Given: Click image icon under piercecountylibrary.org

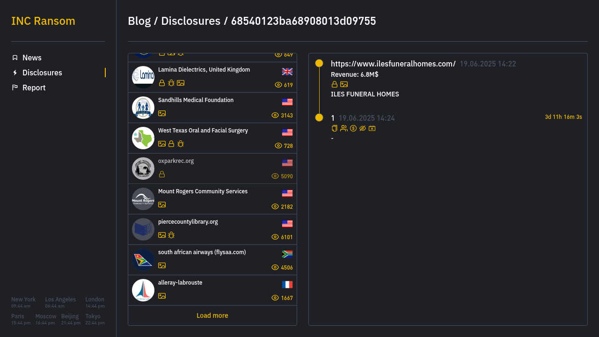Looking at the screenshot, I should pyautogui.click(x=162, y=235).
